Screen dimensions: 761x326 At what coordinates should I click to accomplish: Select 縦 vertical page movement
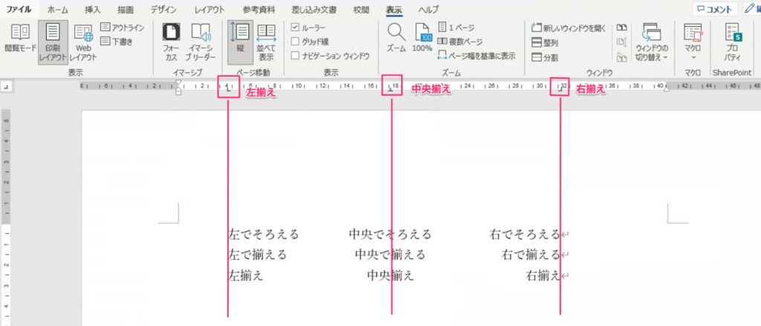tap(240, 42)
